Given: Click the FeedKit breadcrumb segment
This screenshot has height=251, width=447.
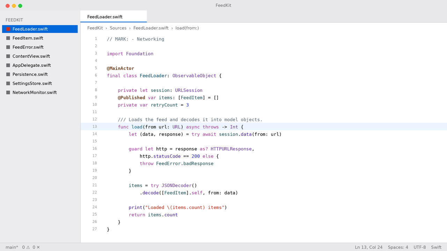Looking at the screenshot, I should (95, 28).
